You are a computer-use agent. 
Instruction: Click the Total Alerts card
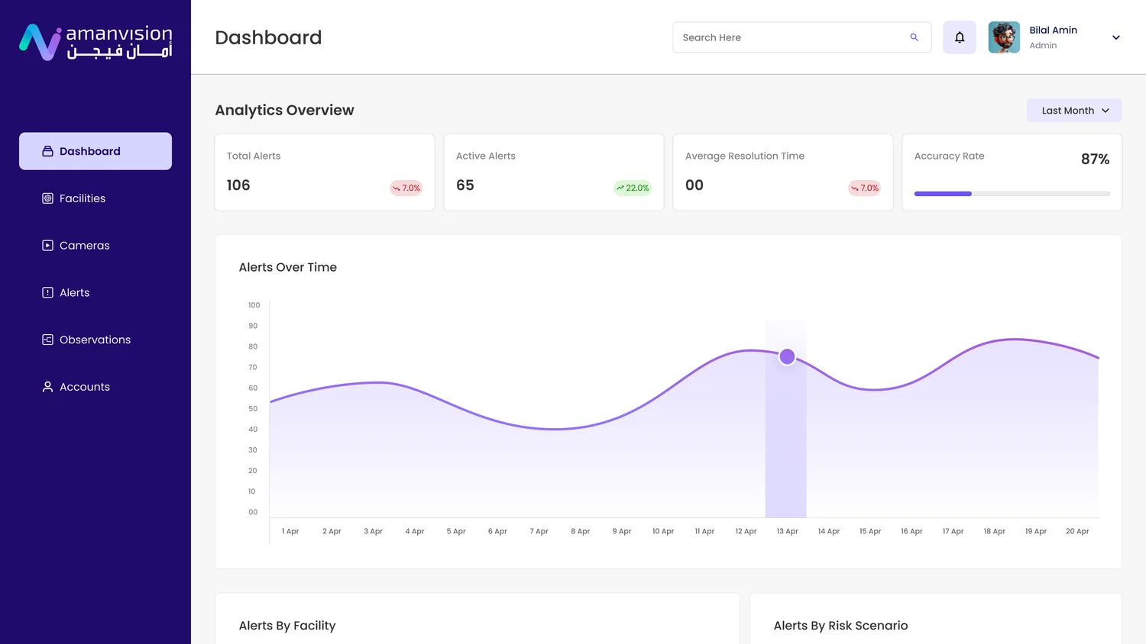(x=325, y=172)
